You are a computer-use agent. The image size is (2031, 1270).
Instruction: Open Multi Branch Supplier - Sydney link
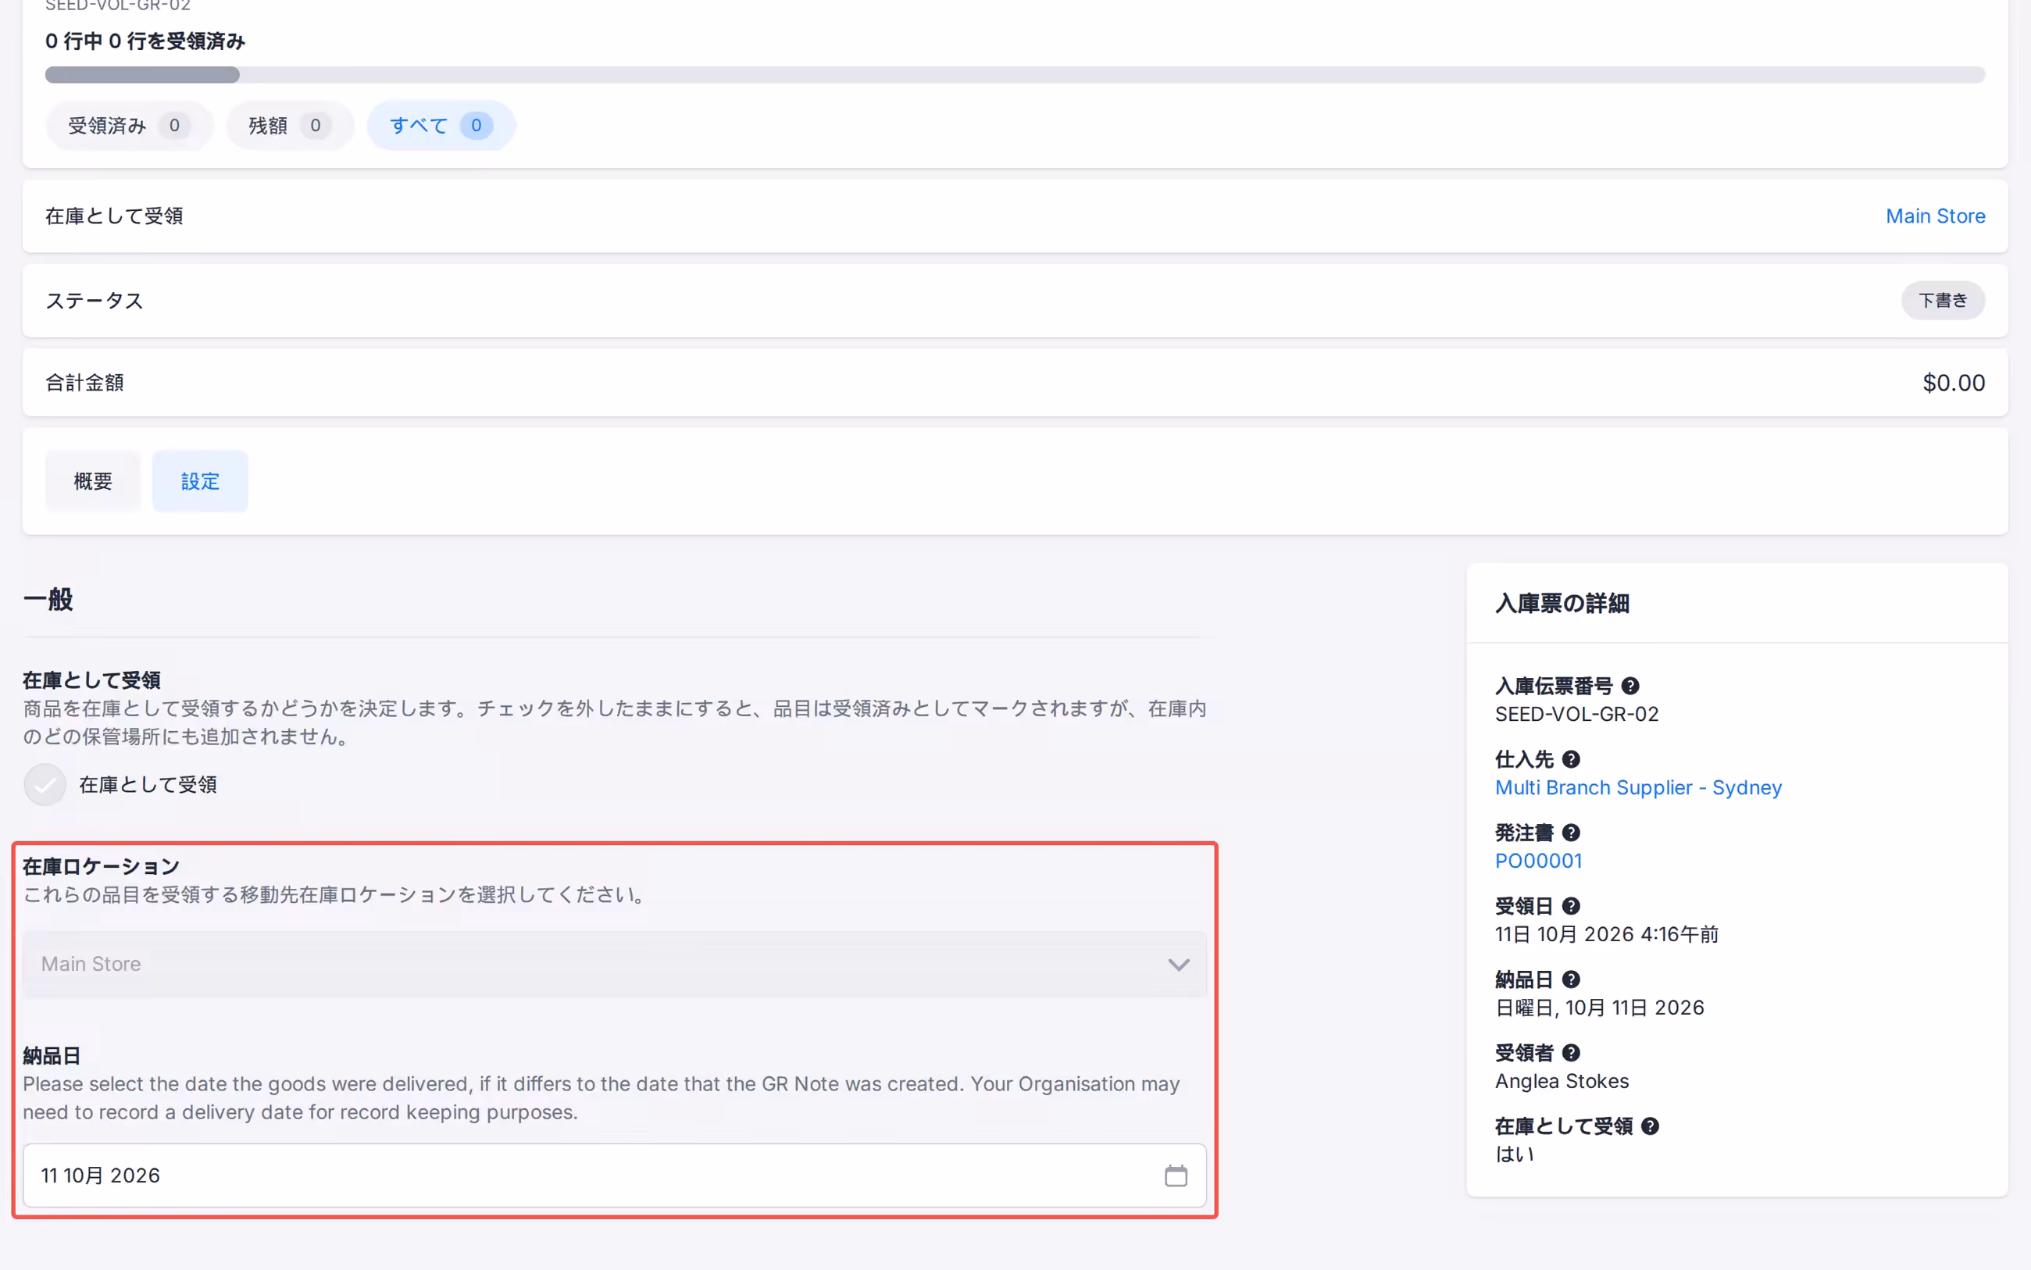pyautogui.click(x=1638, y=788)
